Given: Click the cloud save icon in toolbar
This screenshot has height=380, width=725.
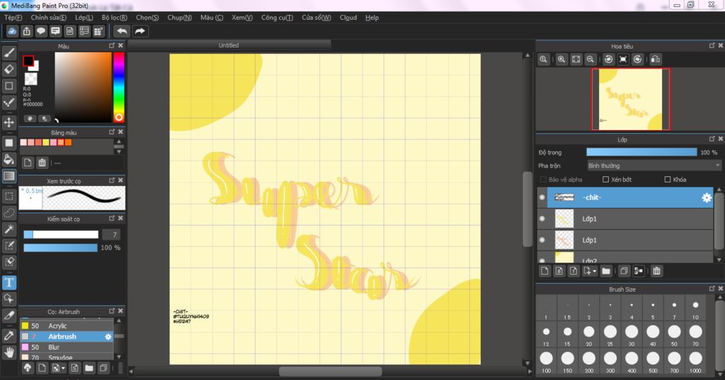Looking at the screenshot, I should (x=12, y=31).
